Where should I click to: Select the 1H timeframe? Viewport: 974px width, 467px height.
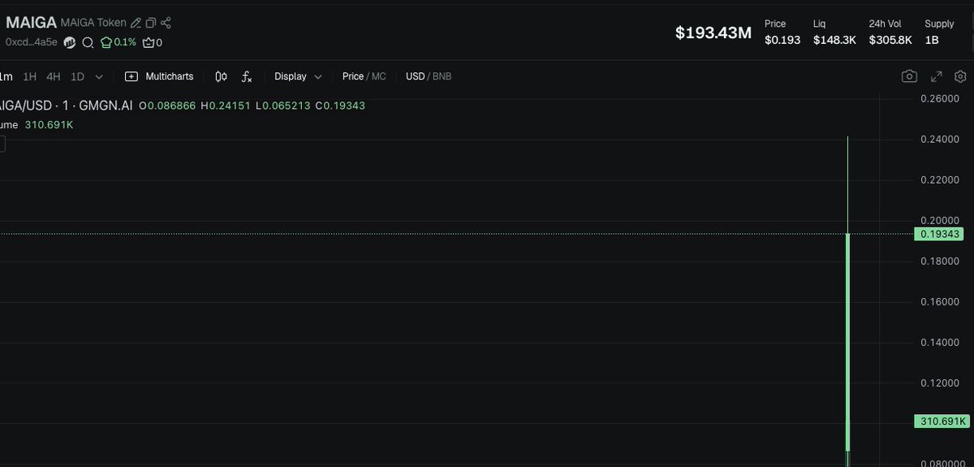tap(30, 76)
